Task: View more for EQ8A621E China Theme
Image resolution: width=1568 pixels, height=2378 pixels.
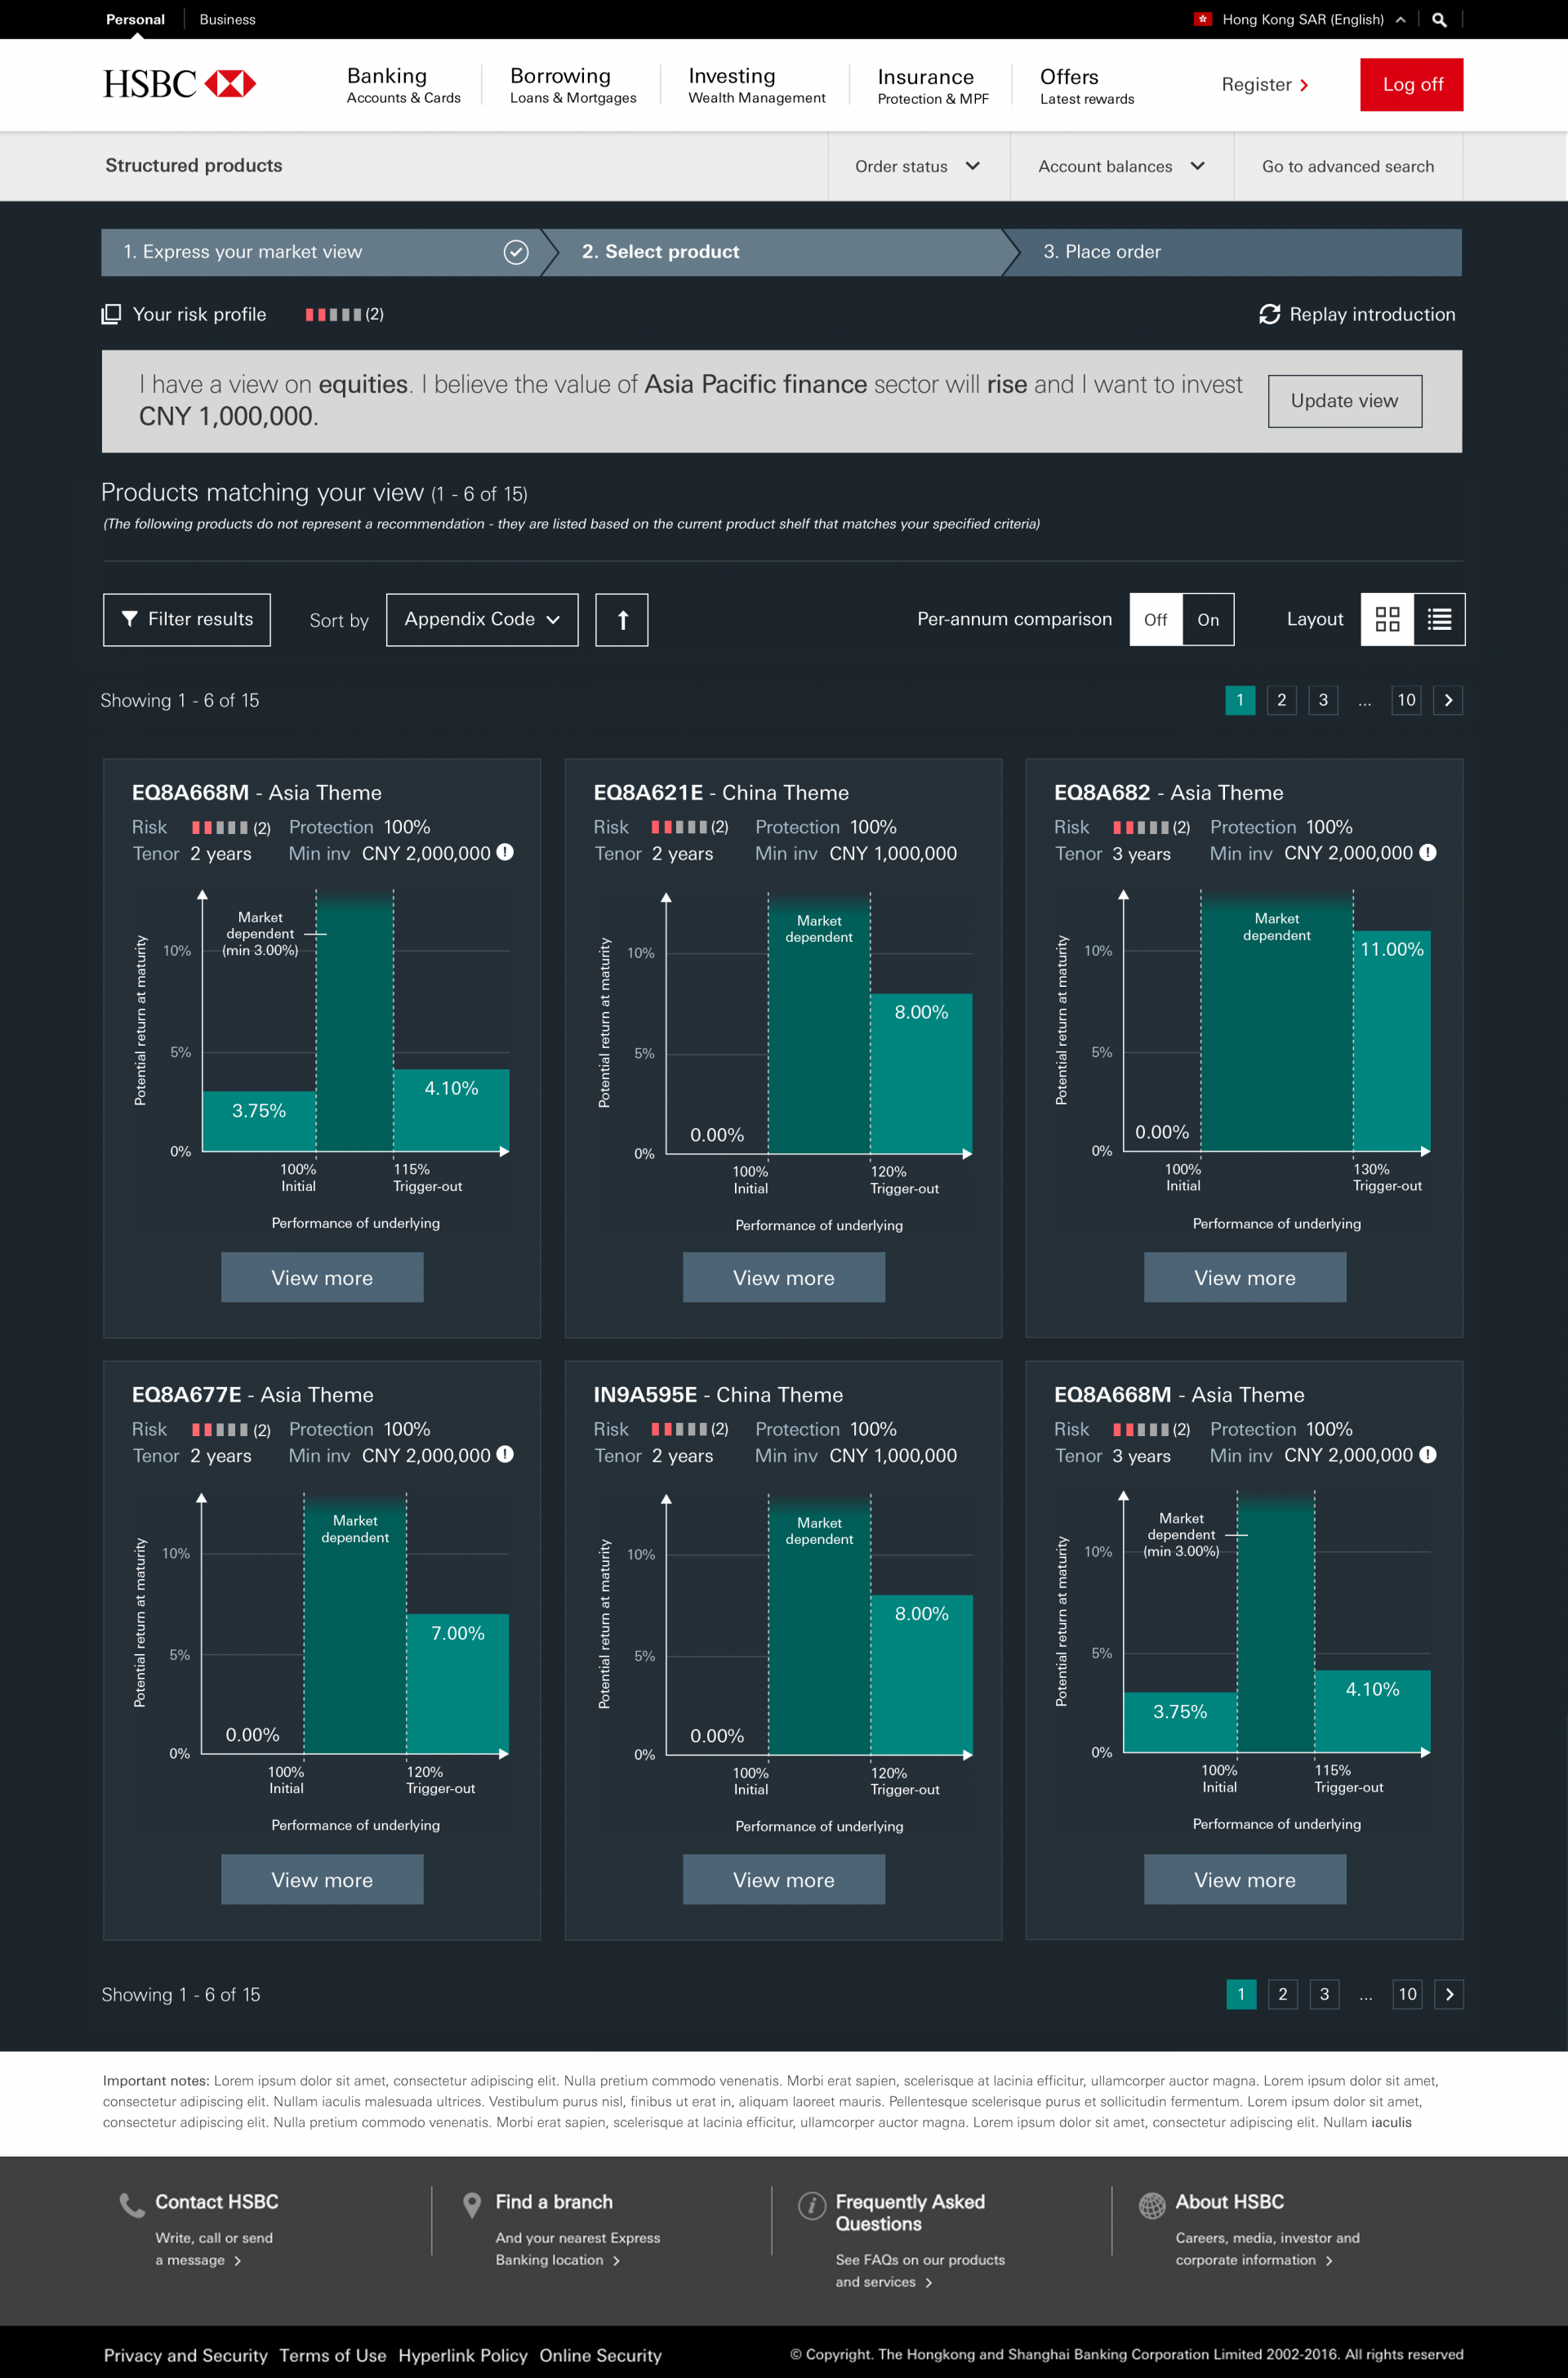Action: click(x=783, y=1278)
